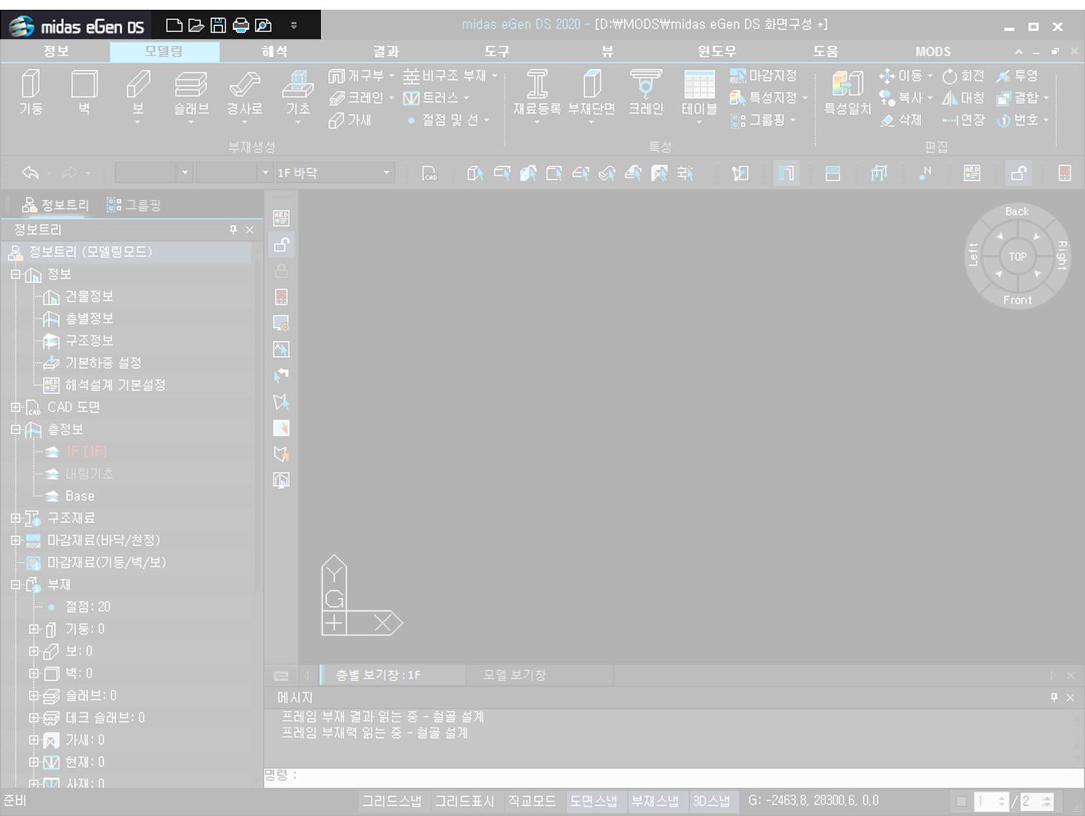Image resolution: width=1085 pixels, height=816 pixels.
Task: Expand the 슬래브: 0 tree node
Action: coord(34,695)
